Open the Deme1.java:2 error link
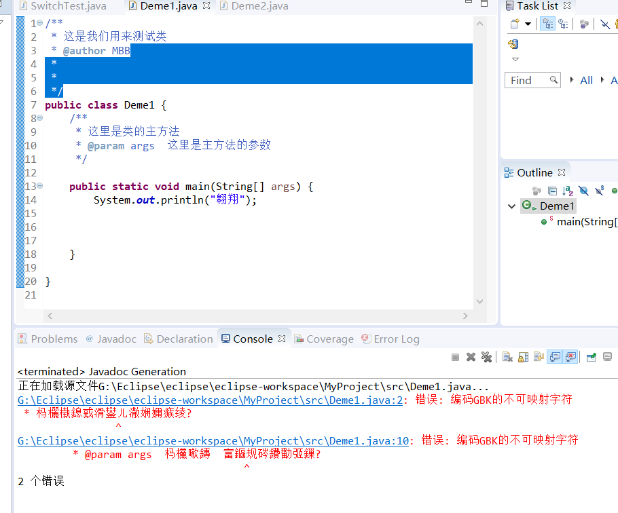 (x=210, y=400)
